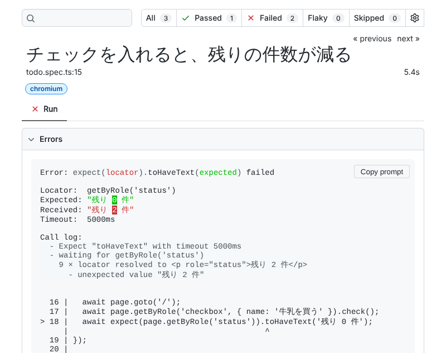
Task: Click the chromium project tag
Action: 46,89
